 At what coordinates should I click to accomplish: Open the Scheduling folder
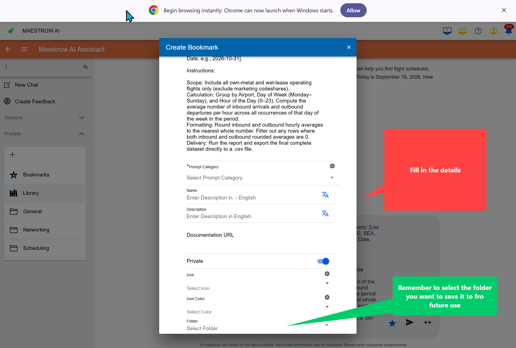tap(45, 248)
